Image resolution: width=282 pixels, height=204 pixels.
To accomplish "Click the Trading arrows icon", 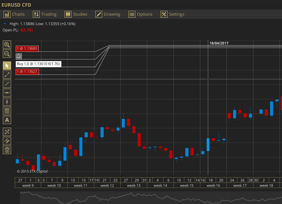I will pos(36,14).
